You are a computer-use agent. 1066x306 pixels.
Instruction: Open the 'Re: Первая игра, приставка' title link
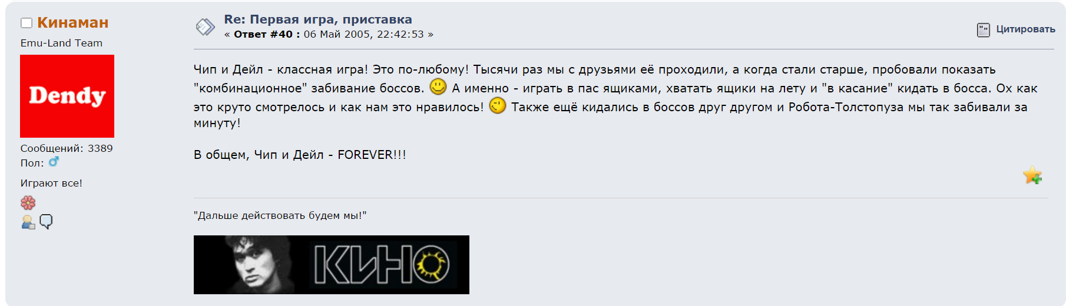[x=318, y=19]
